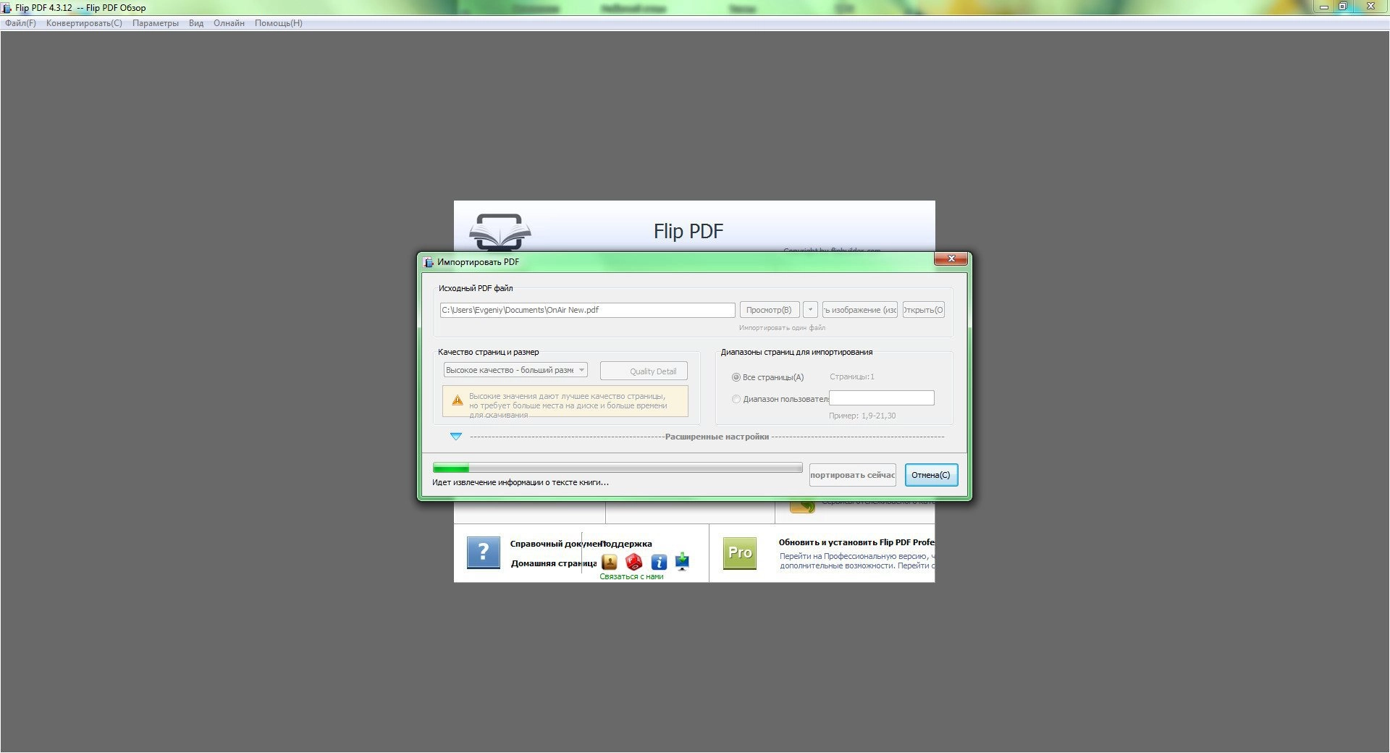Click the blue question mark help icon
The width and height of the screenshot is (1390, 753).
484,552
